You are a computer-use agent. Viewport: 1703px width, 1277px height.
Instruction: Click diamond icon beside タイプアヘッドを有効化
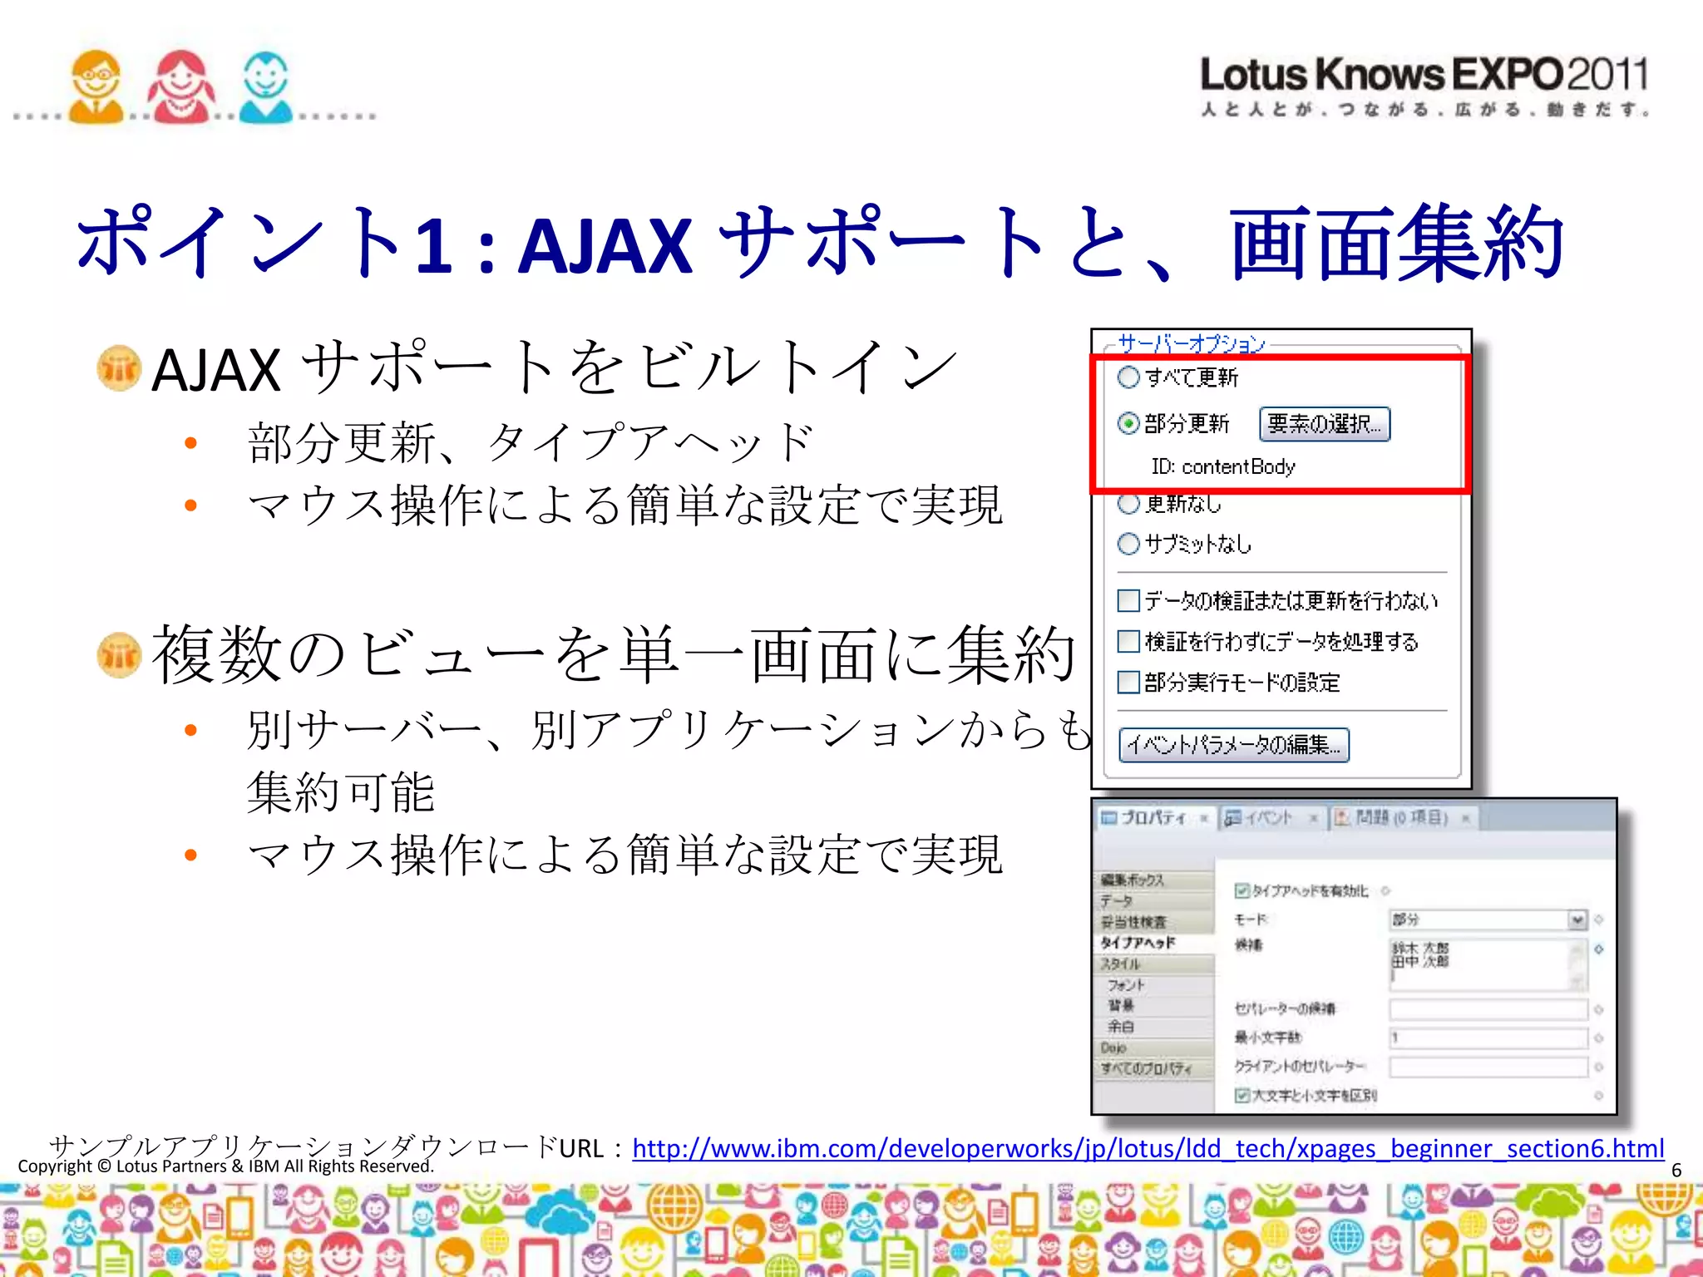(x=1385, y=891)
